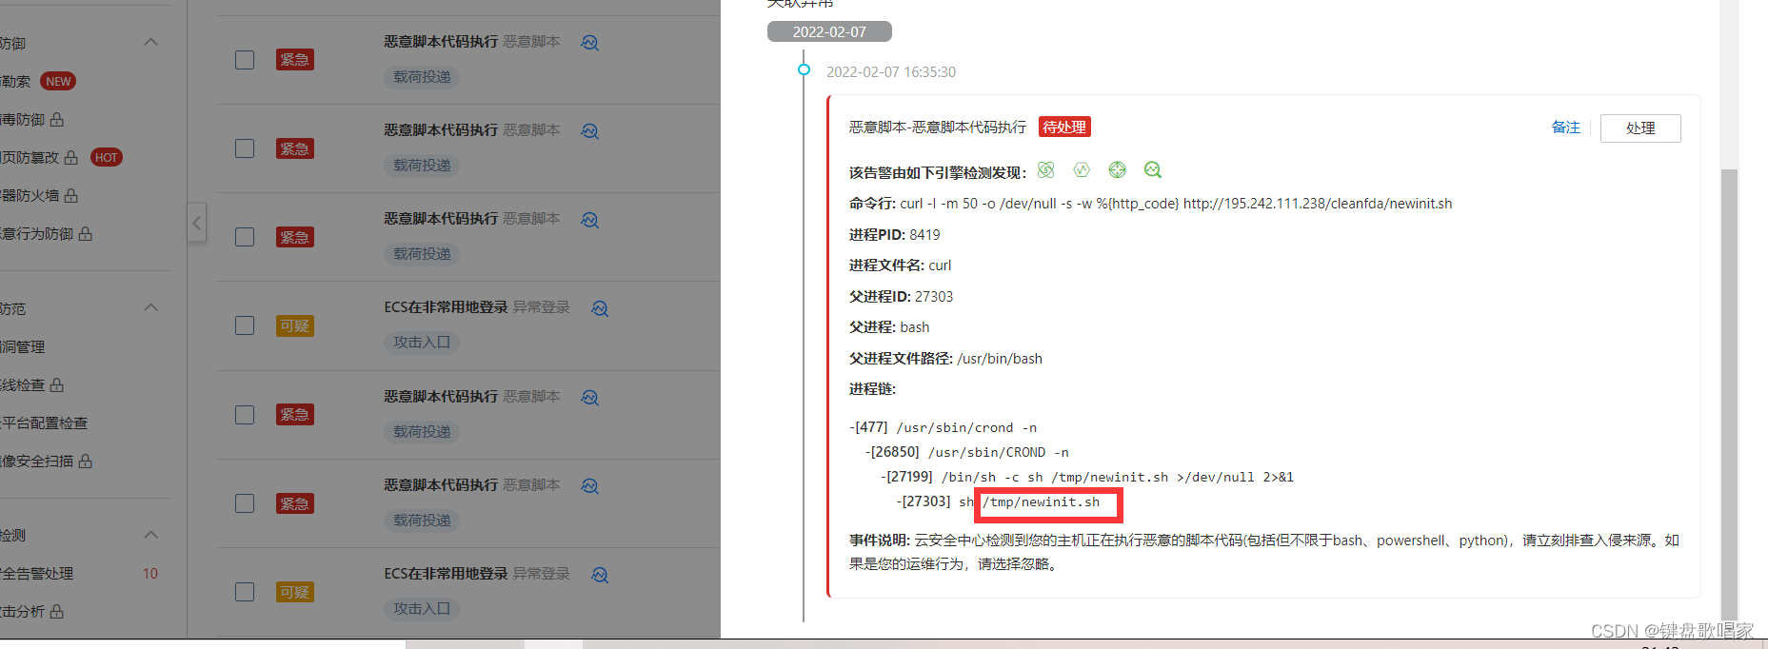
Task: Tick checkbox of the first 恶意脚本代码执行 alert
Action: point(245,60)
